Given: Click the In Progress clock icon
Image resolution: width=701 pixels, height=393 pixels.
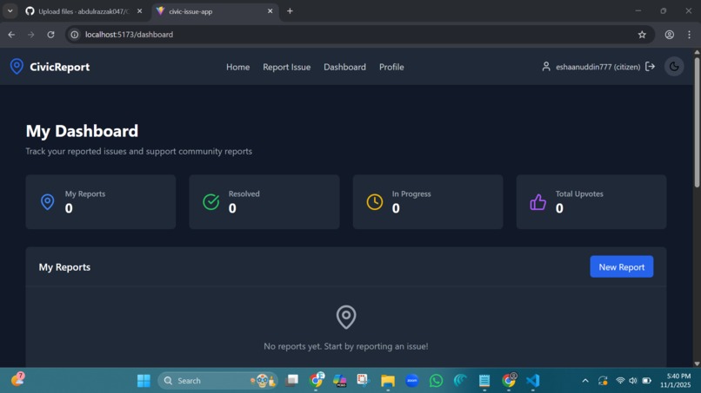Looking at the screenshot, I should pos(375,201).
